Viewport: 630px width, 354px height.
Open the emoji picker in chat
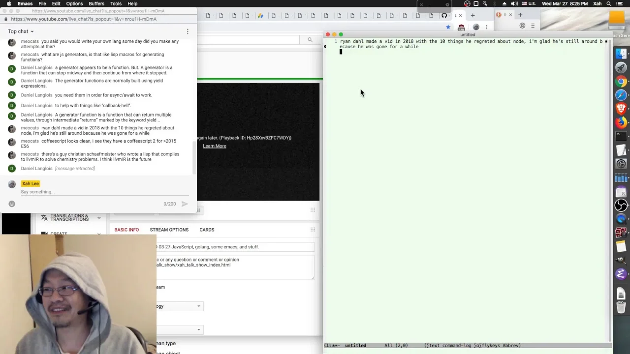click(12, 204)
